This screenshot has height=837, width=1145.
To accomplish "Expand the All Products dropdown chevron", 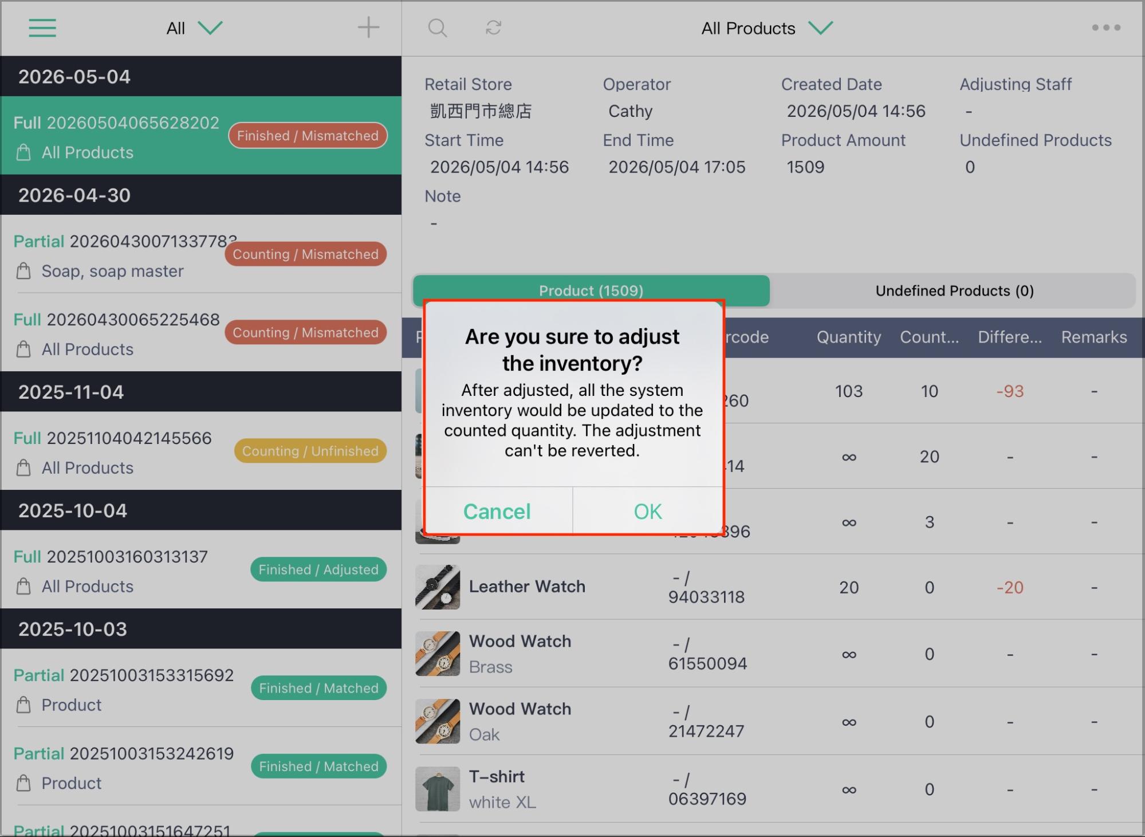I will tap(820, 28).
